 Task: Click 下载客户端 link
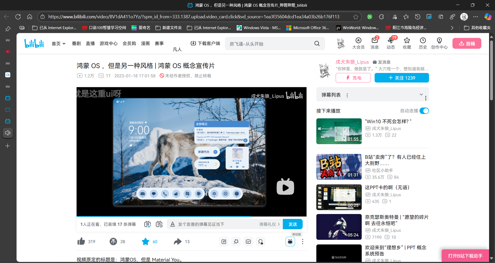[205, 43]
